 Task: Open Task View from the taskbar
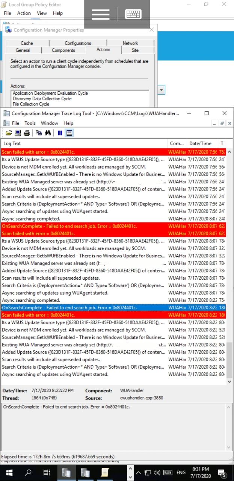(x=47, y=472)
